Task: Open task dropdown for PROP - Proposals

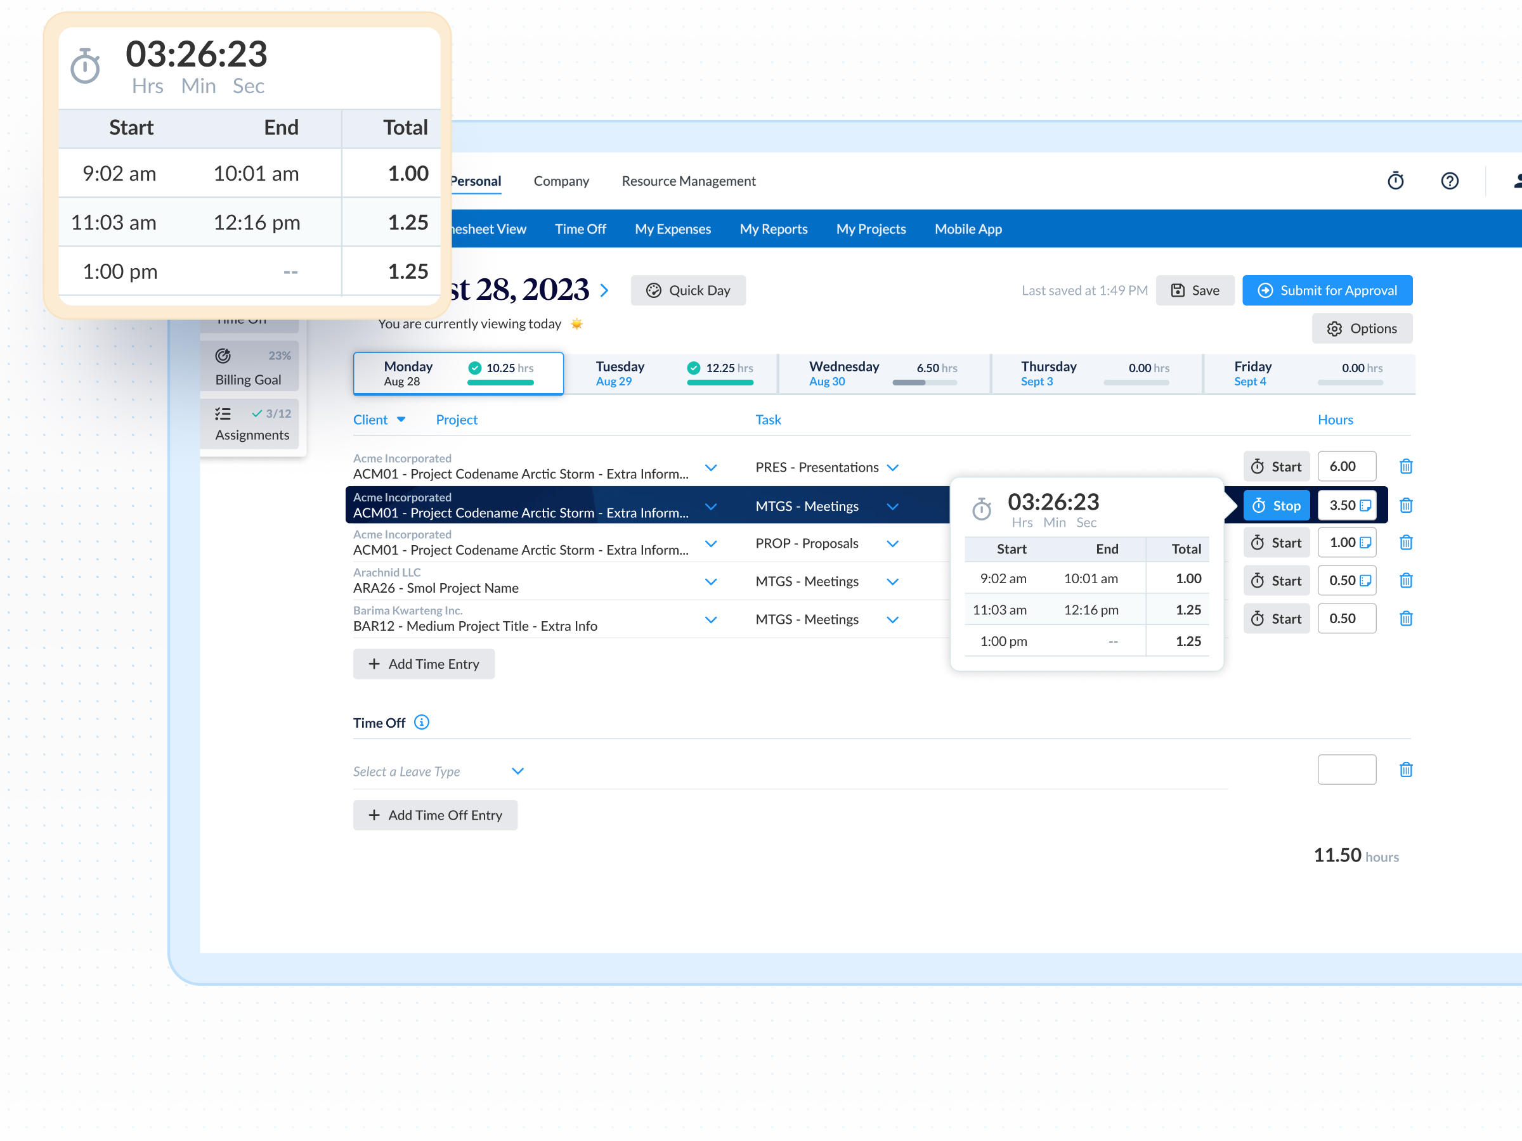Action: 892,543
